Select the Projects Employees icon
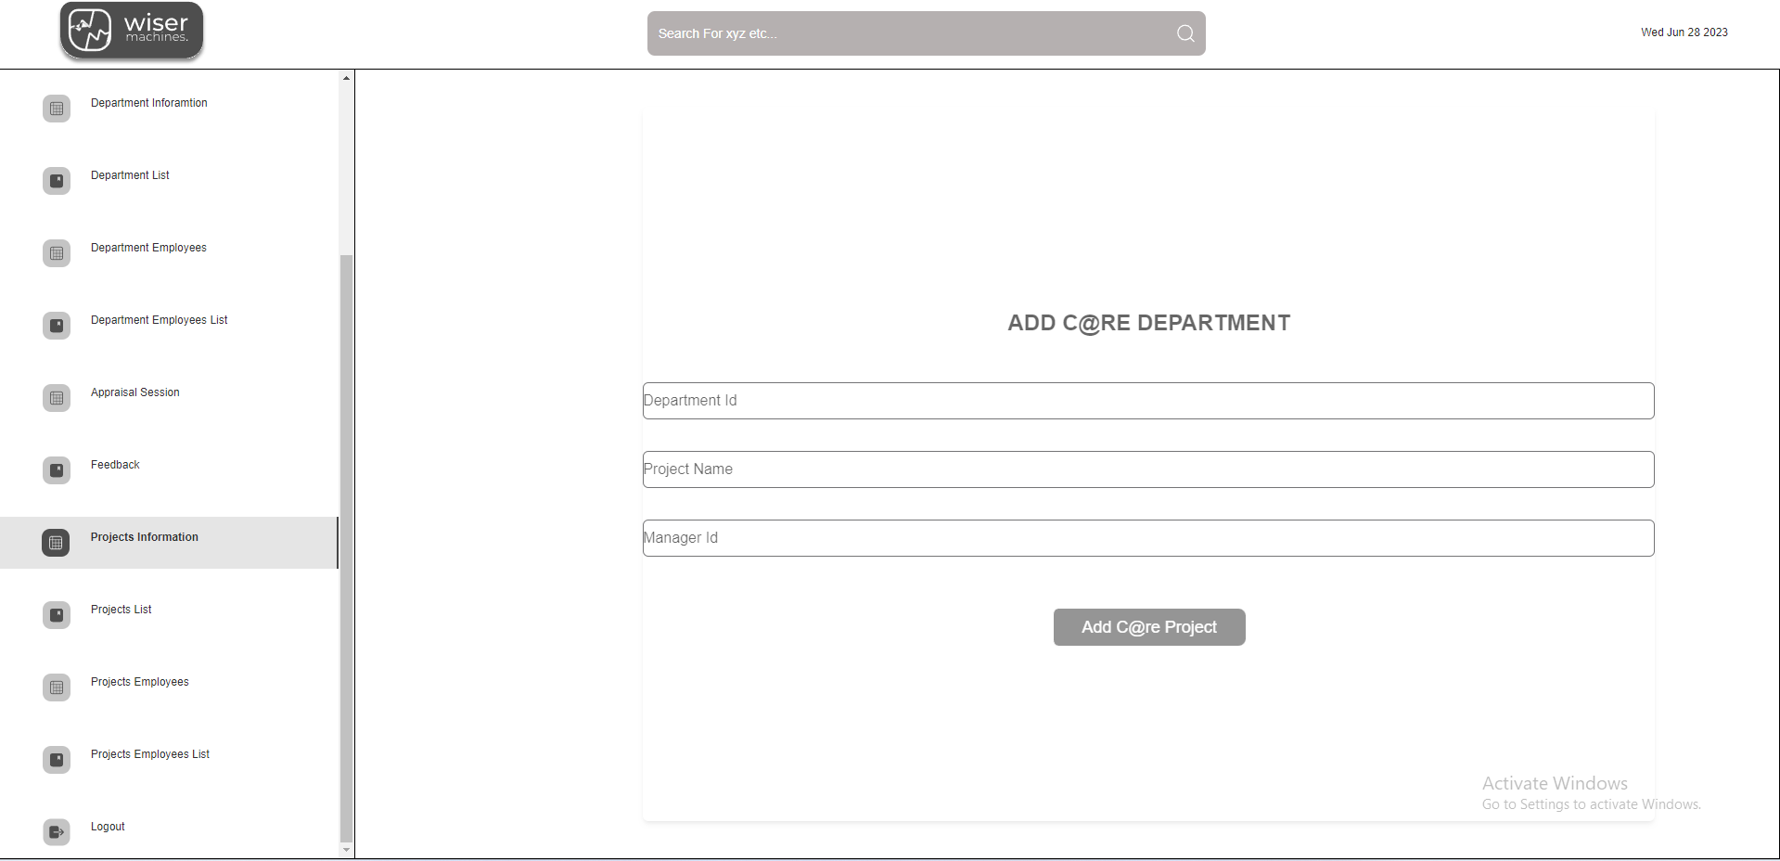 point(57,688)
